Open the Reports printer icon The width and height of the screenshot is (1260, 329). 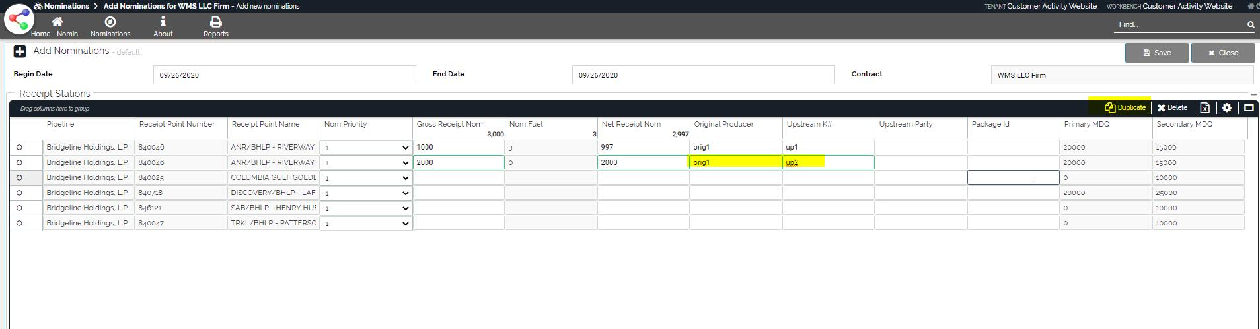coord(215,22)
